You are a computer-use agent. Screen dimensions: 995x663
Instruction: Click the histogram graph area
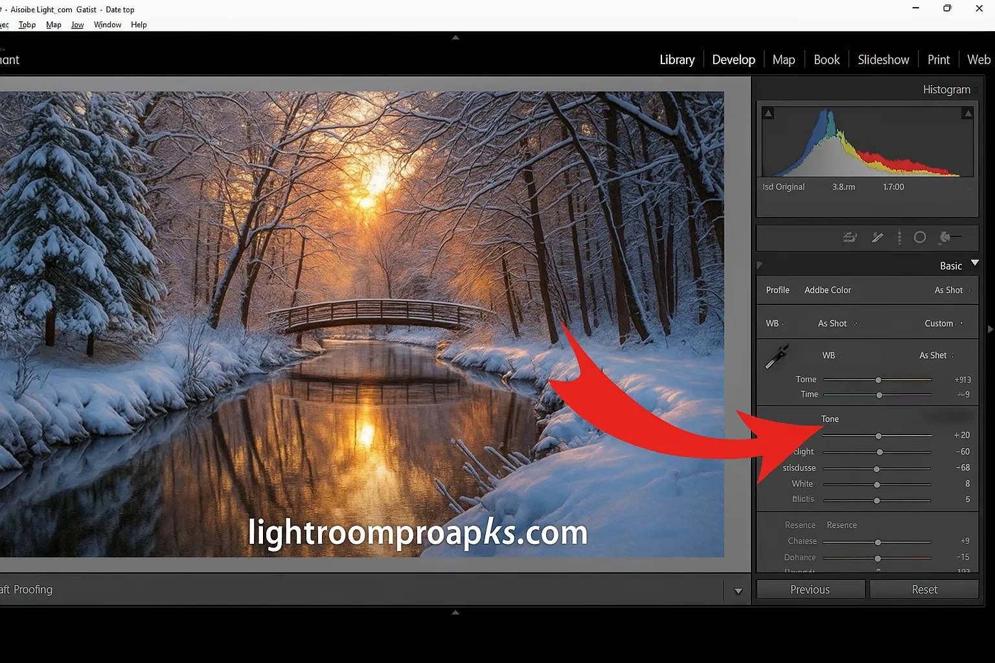(867, 141)
